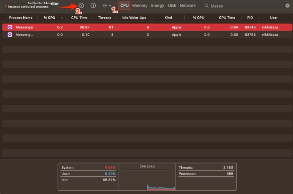Screen dimensions: 293x194
Task: Select the Messenger process with PID 63763
Action: pyautogui.click(x=147, y=35)
